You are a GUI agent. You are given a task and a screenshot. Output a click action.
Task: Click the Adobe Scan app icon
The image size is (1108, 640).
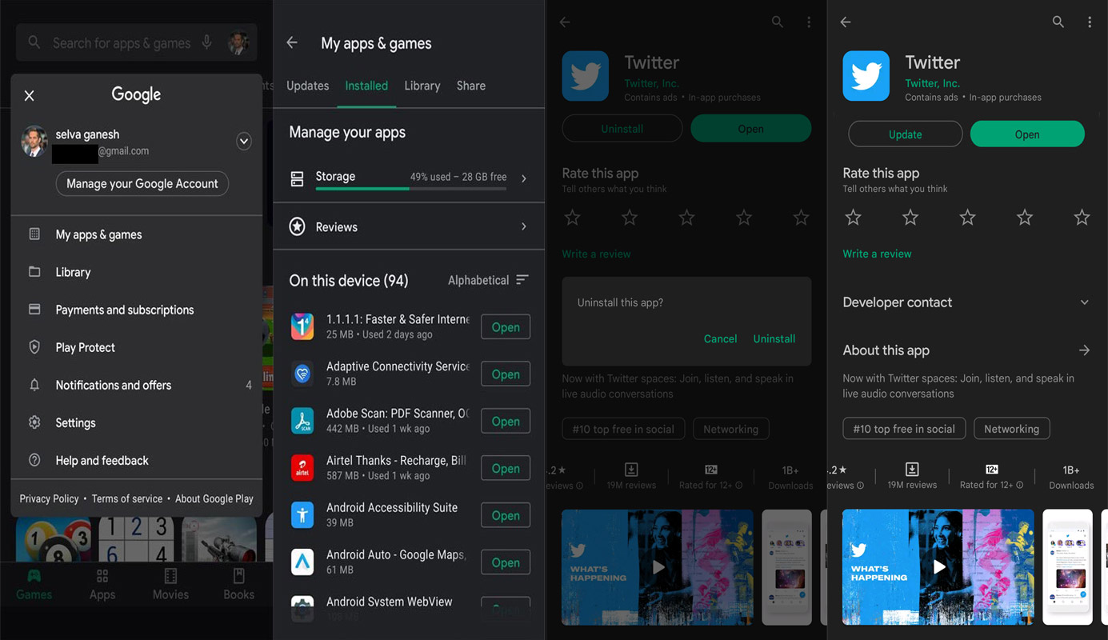[x=302, y=421]
